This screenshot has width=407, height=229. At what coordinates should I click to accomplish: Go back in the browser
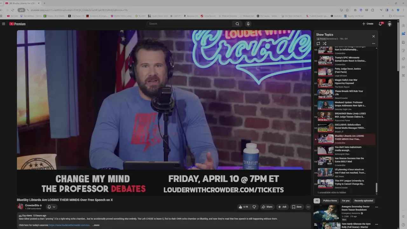click(x=2, y=10)
